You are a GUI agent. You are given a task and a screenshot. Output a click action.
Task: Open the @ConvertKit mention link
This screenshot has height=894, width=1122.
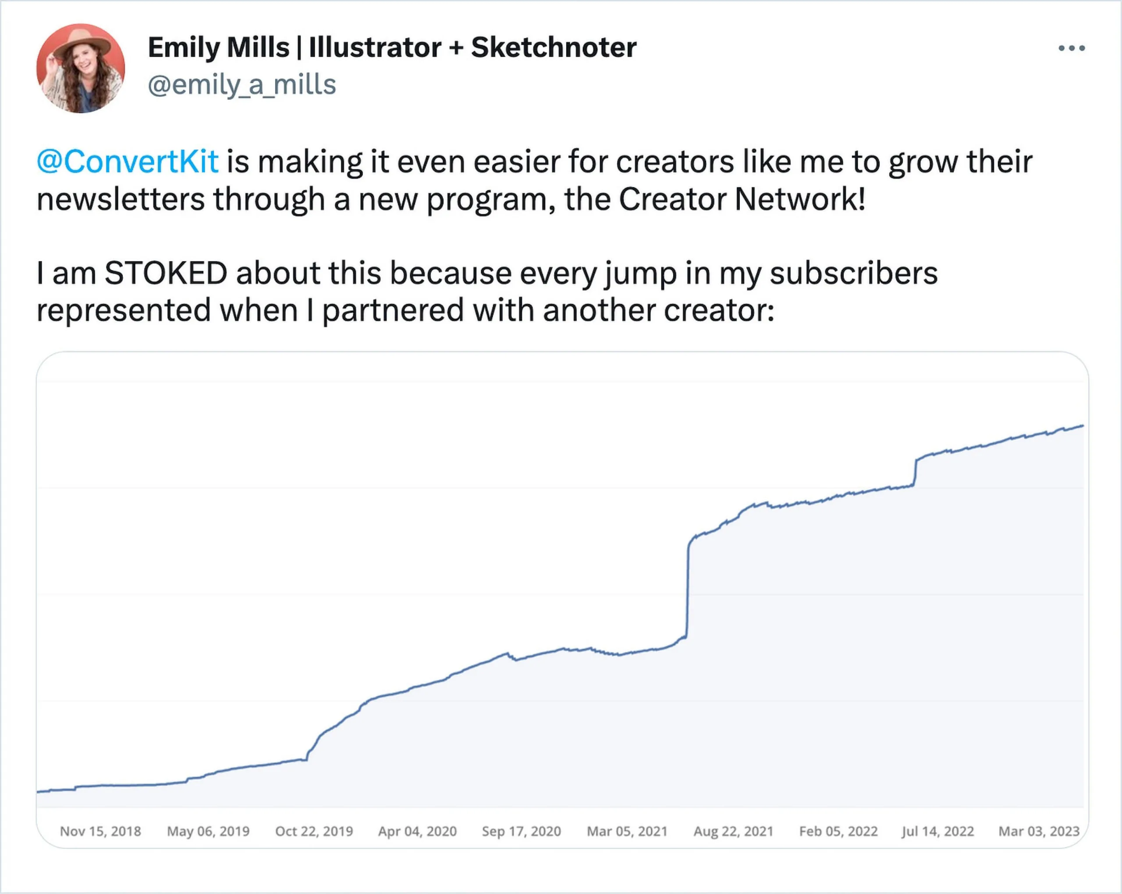(x=128, y=161)
